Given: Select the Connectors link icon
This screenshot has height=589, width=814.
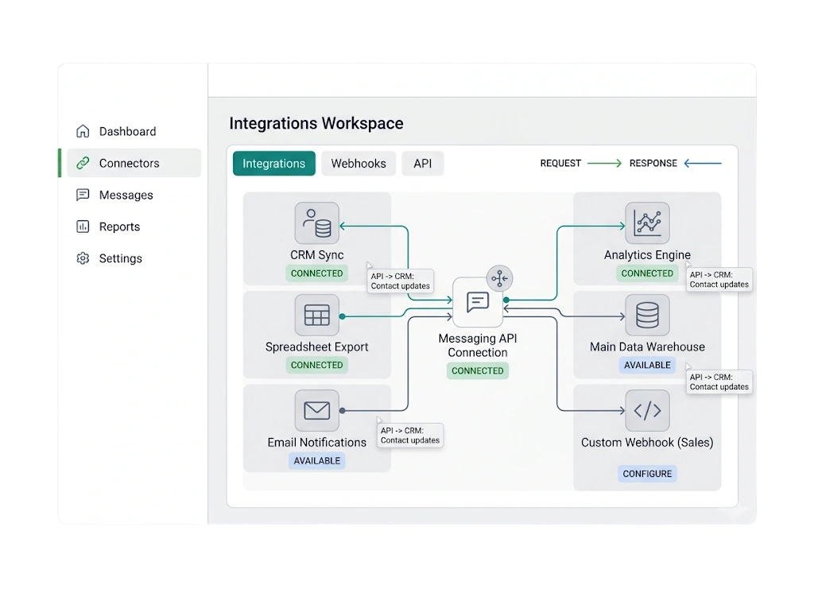Looking at the screenshot, I should (83, 163).
